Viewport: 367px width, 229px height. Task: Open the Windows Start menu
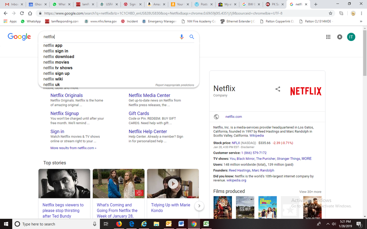pos(6,224)
